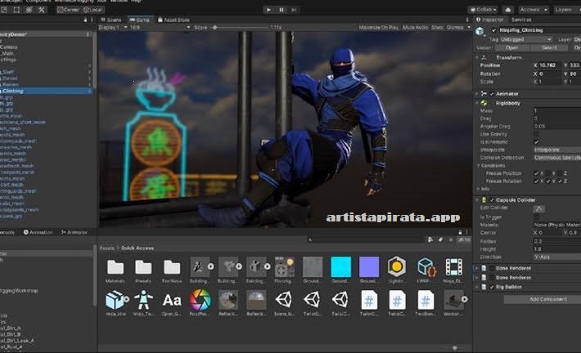Image resolution: width=581 pixels, height=353 pixels.
Task: Toggle the NinjaRig_Climbing active checkbox
Action: click(x=493, y=30)
